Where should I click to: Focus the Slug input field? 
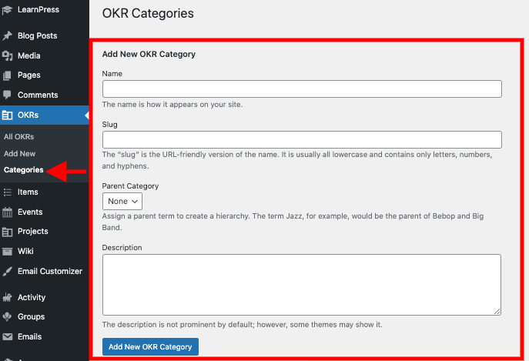[x=302, y=139]
